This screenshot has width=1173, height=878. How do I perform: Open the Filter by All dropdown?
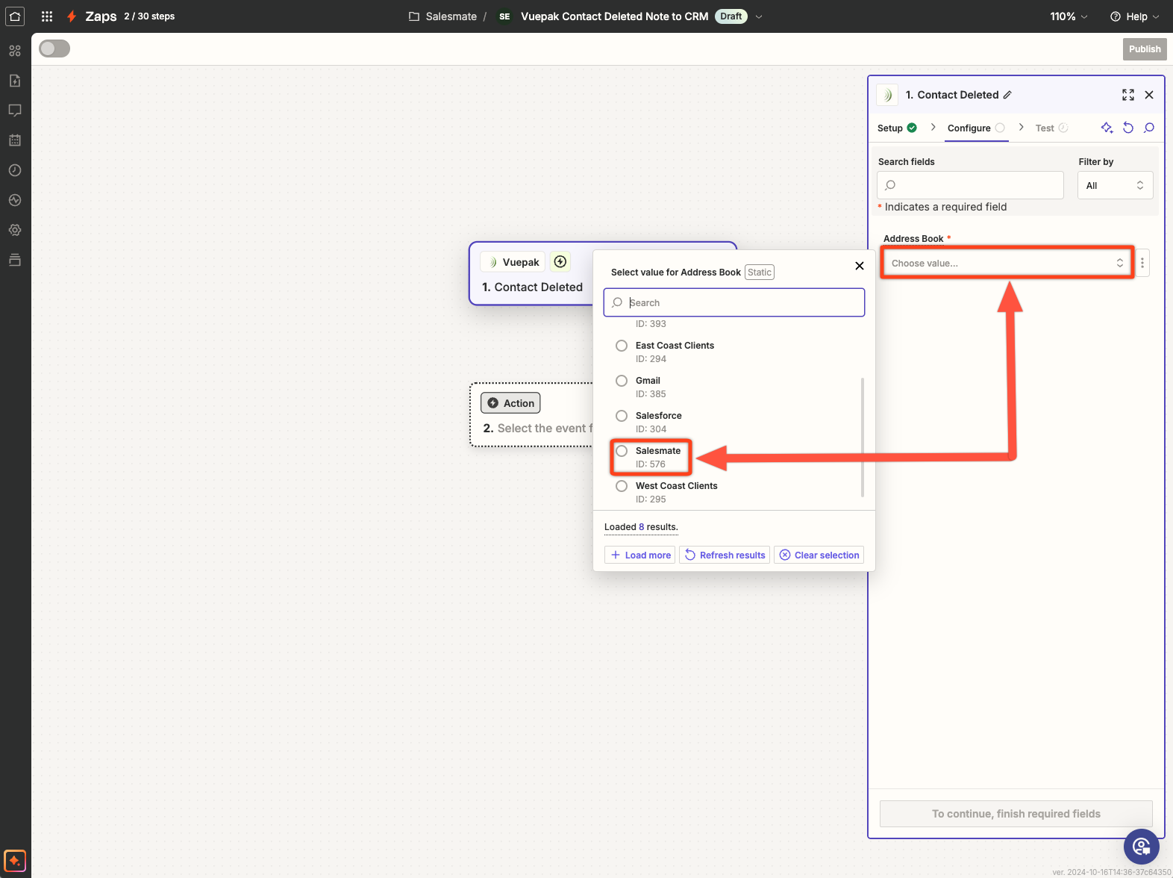(x=1115, y=185)
